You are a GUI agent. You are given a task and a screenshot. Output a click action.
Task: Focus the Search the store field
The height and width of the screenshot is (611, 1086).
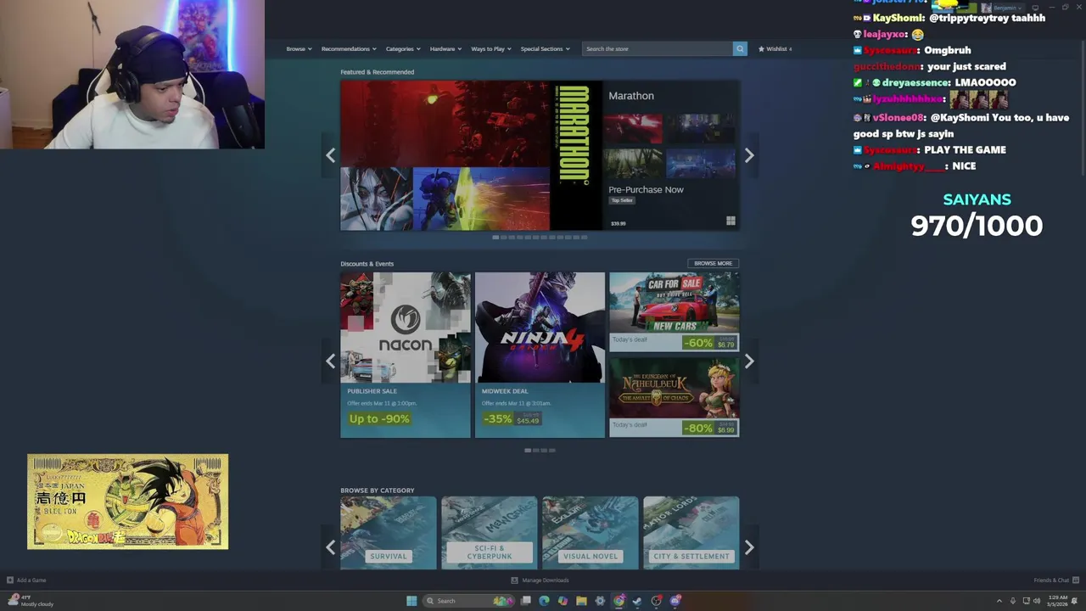pos(658,48)
